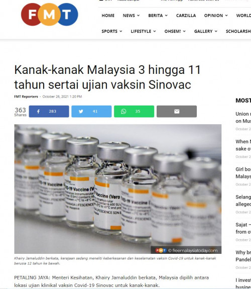Open the GALLERY dropdown menu
251x289 pixels.
tap(206, 31)
